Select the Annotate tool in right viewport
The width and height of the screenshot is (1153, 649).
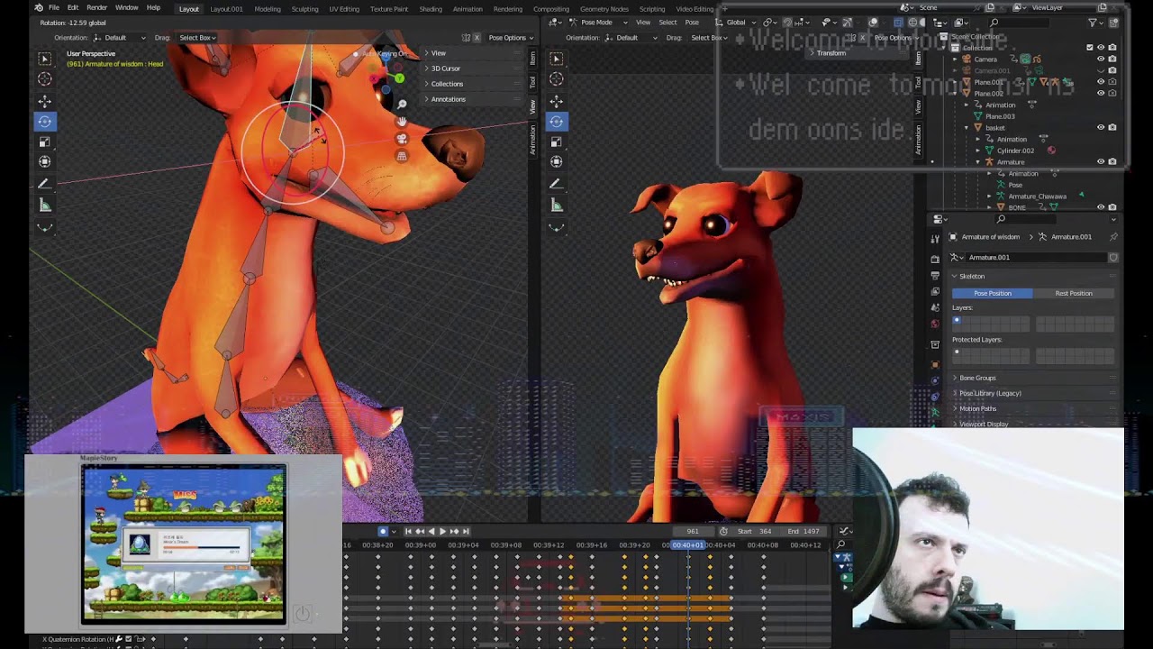(x=556, y=184)
